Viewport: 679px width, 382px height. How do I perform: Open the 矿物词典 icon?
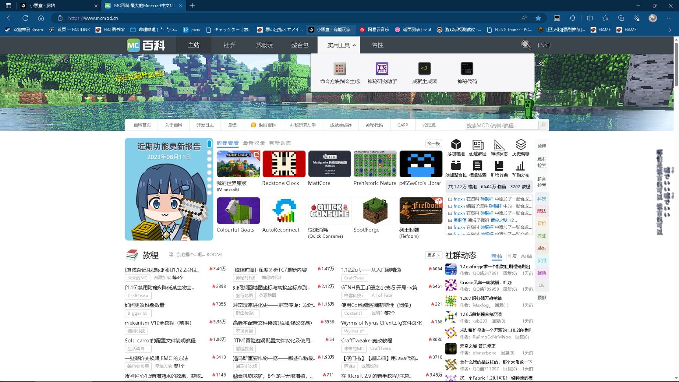(499, 165)
